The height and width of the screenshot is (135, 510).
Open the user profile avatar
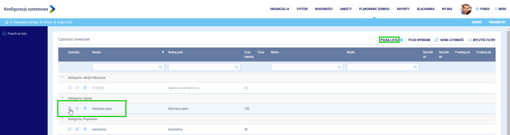[466, 9]
